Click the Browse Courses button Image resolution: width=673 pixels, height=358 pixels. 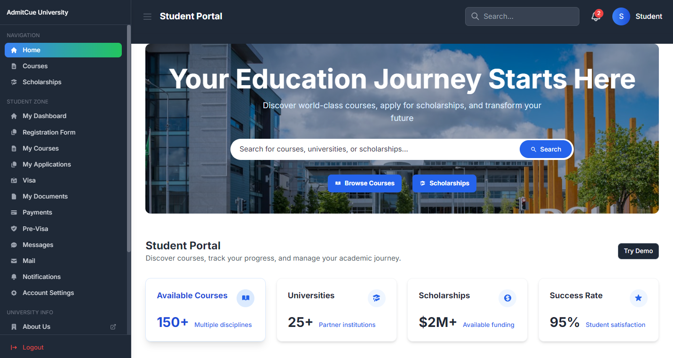[364, 183]
